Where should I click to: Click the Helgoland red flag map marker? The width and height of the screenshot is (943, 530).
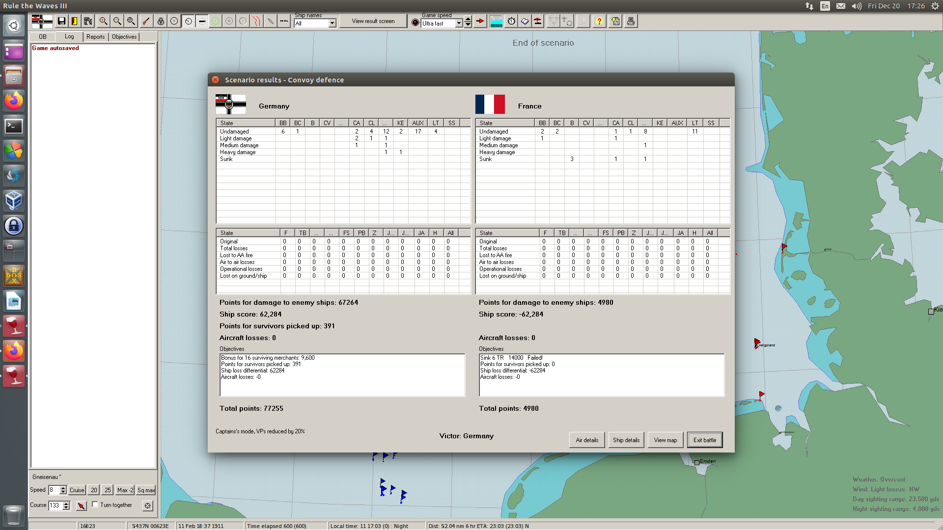coord(757,343)
